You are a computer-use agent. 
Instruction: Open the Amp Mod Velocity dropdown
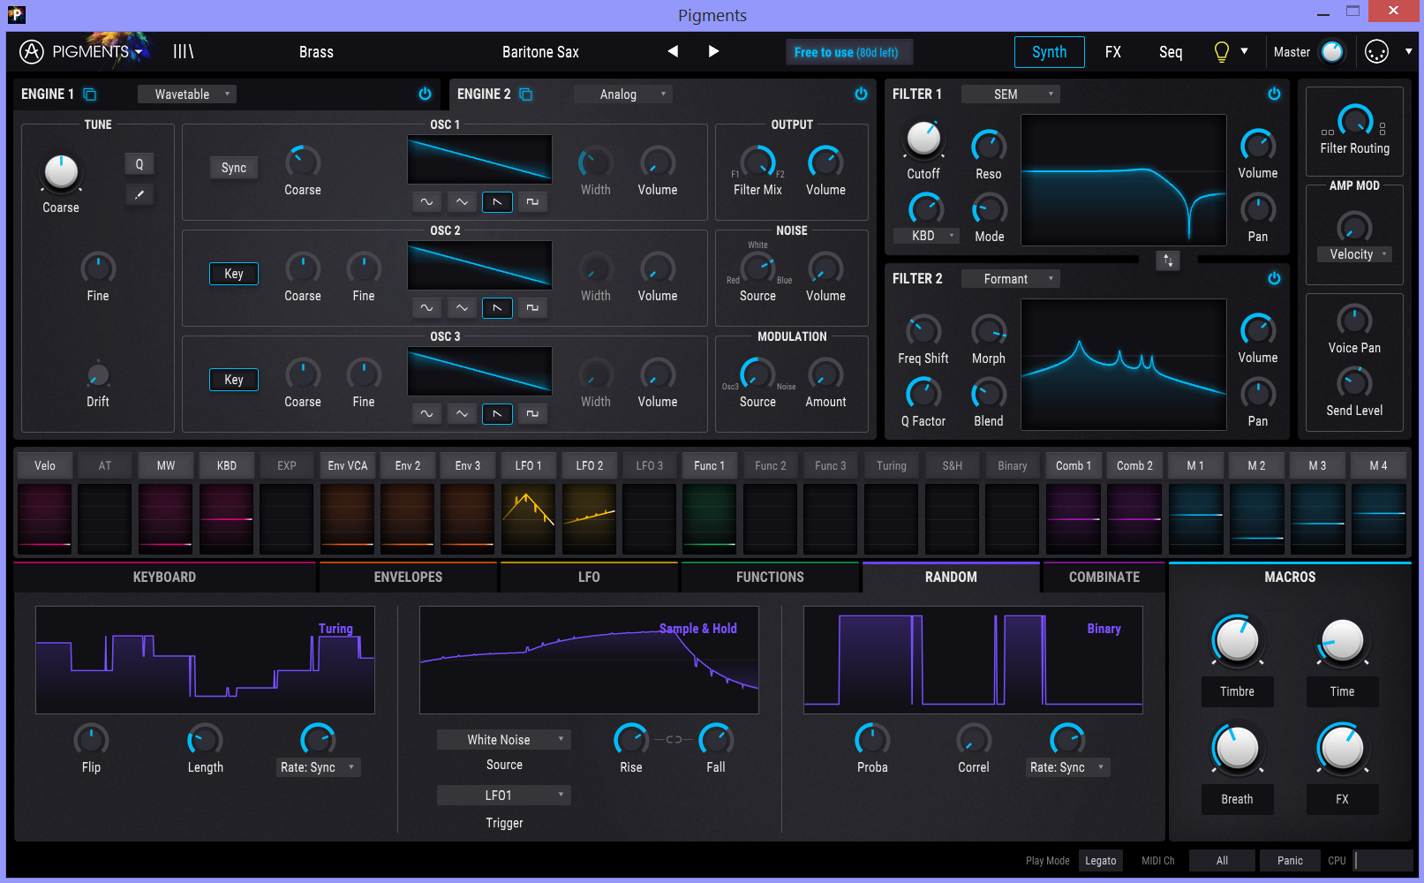pos(1354,254)
